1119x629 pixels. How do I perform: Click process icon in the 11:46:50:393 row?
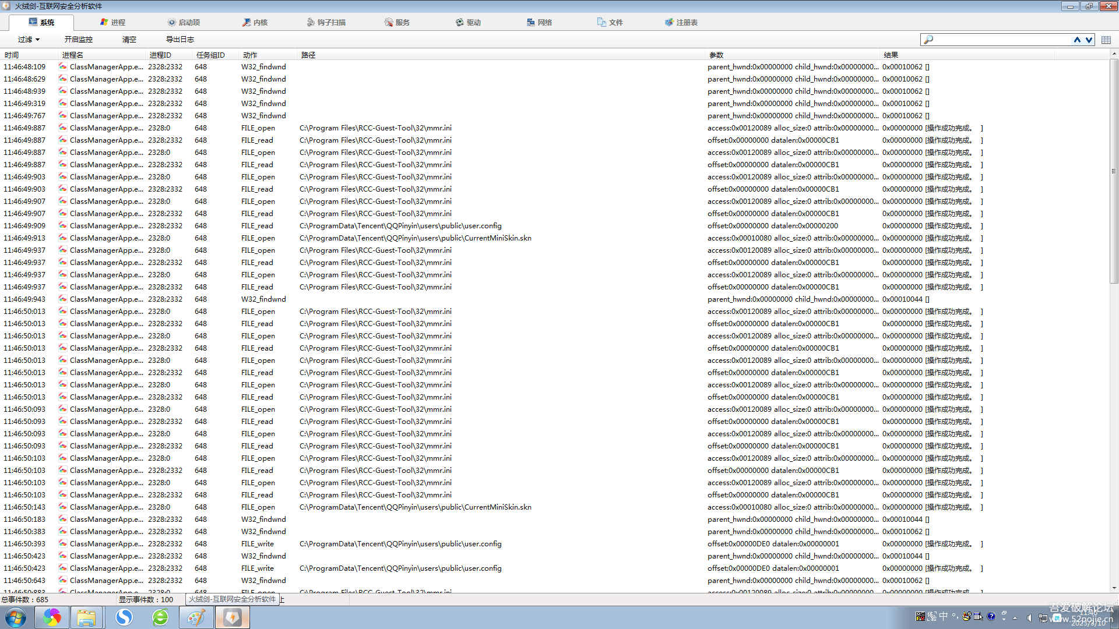[x=62, y=543]
